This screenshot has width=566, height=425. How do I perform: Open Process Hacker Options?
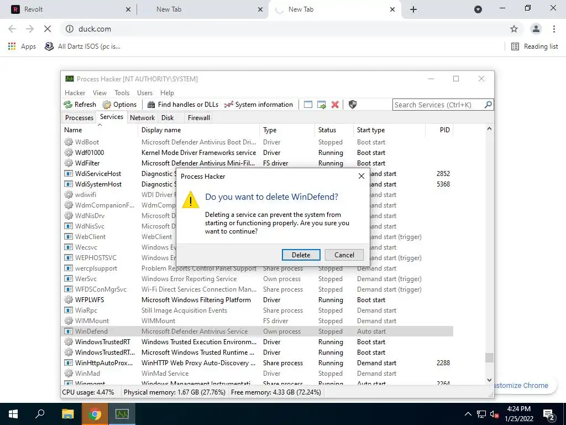pos(119,105)
